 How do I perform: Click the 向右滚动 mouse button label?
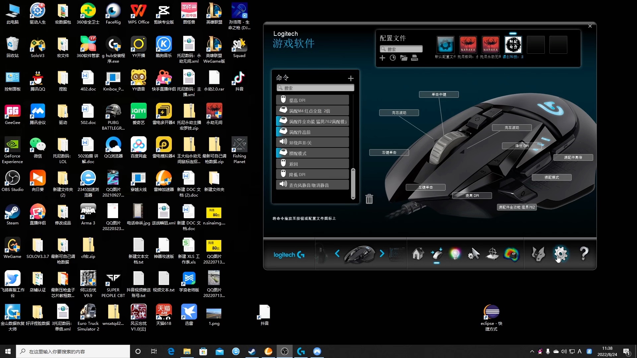coord(399,113)
